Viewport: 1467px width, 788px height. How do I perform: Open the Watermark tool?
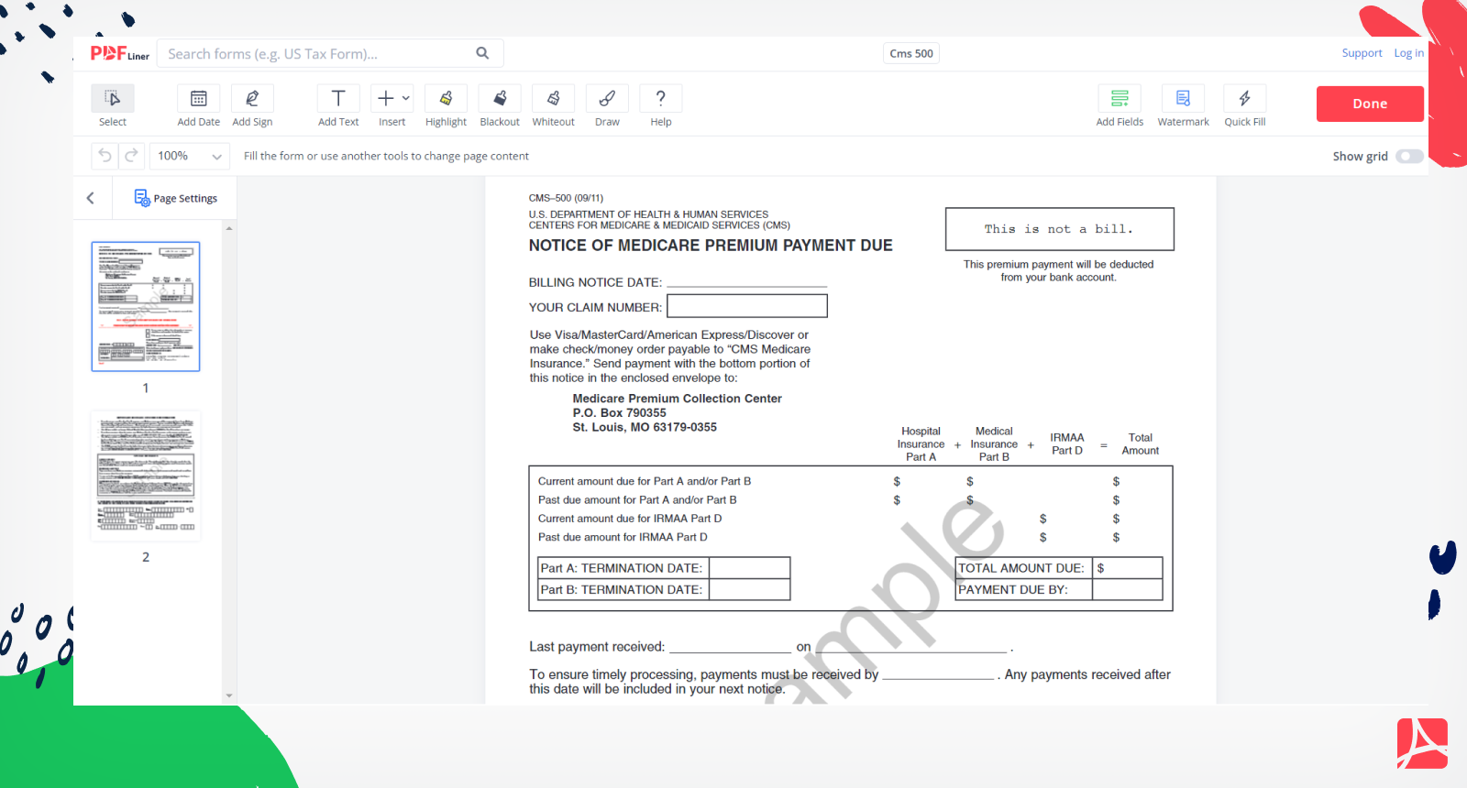(1183, 106)
